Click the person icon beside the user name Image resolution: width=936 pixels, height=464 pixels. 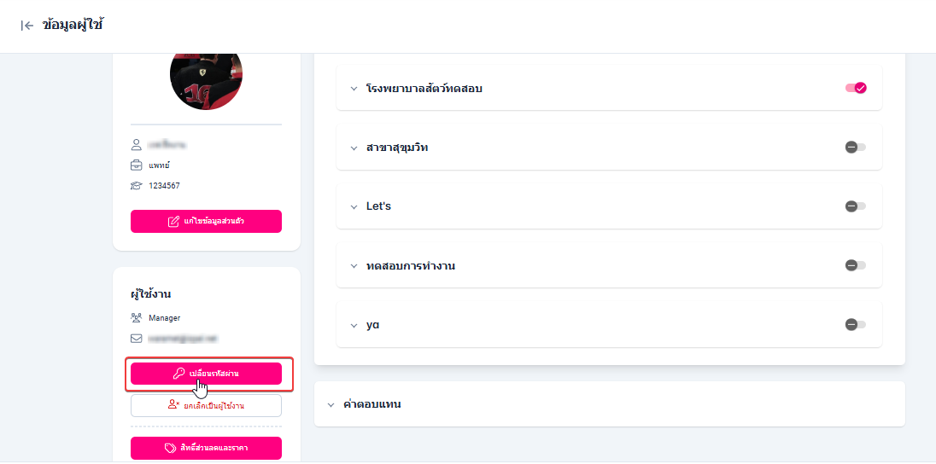(136, 145)
